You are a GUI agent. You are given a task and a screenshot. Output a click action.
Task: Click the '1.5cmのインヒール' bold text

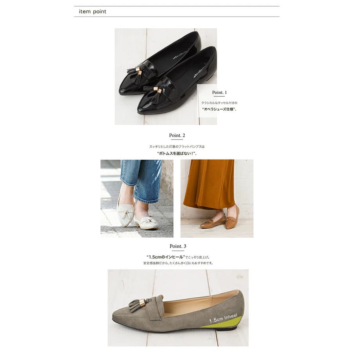(166, 257)
